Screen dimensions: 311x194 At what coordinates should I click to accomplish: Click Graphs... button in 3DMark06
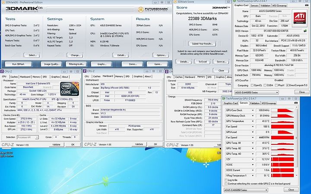102,64
